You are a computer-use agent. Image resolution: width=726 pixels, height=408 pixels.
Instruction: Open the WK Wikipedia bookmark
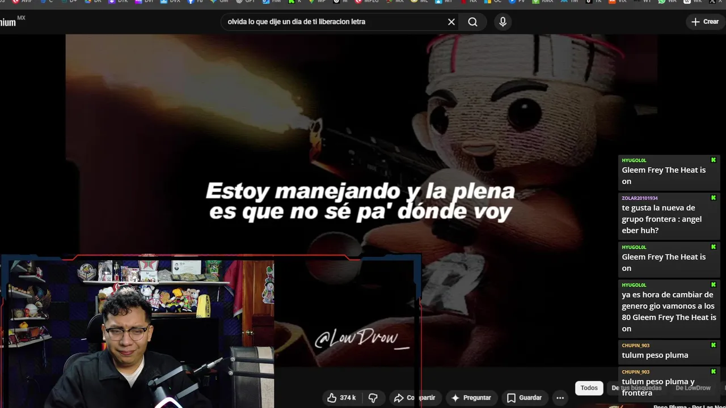point(692,2)
